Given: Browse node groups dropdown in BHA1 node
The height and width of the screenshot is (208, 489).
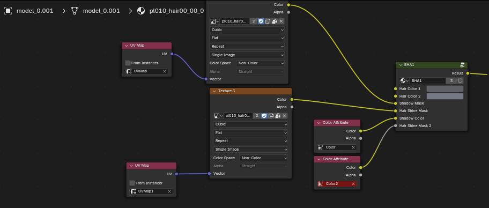Looking at the screenshot, I should 404,81.
